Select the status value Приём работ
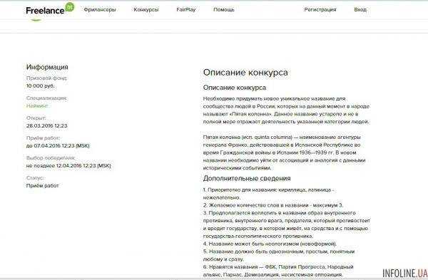428x280 pixels. click(42, 185)
